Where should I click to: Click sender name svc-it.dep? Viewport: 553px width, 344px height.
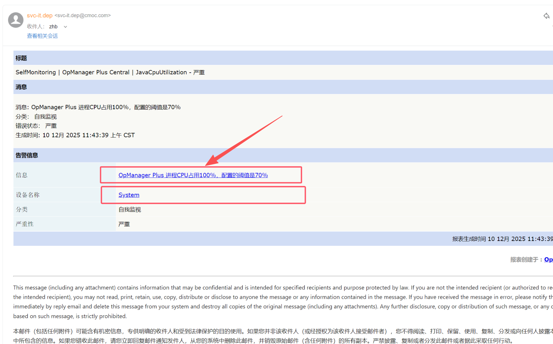coord(39,16)
